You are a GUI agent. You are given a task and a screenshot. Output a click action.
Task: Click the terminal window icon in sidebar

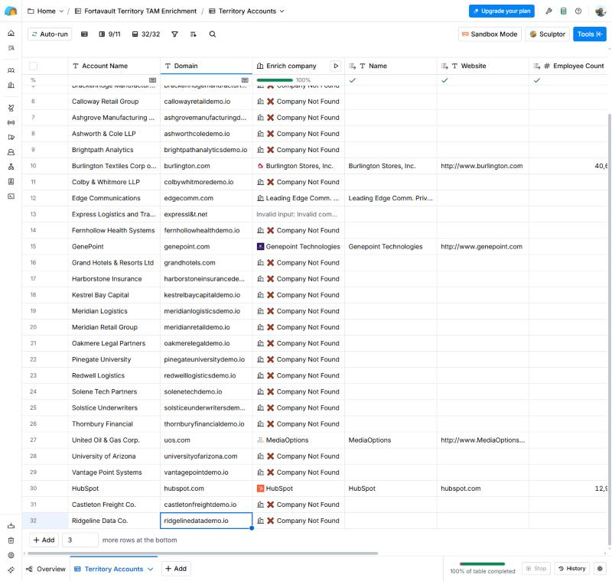pyautogui.click(x=11, y=196)
